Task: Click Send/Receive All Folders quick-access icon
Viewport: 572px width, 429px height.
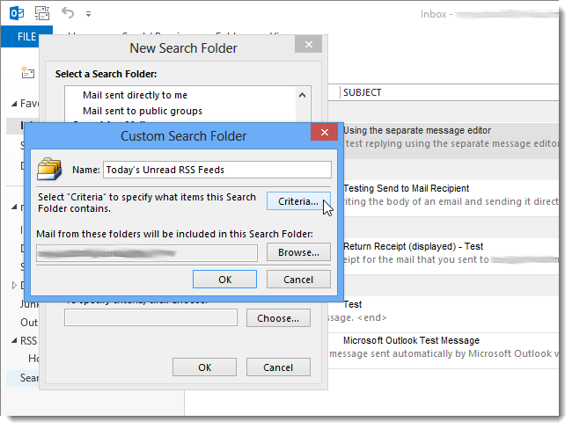Action: pos(42,13)
